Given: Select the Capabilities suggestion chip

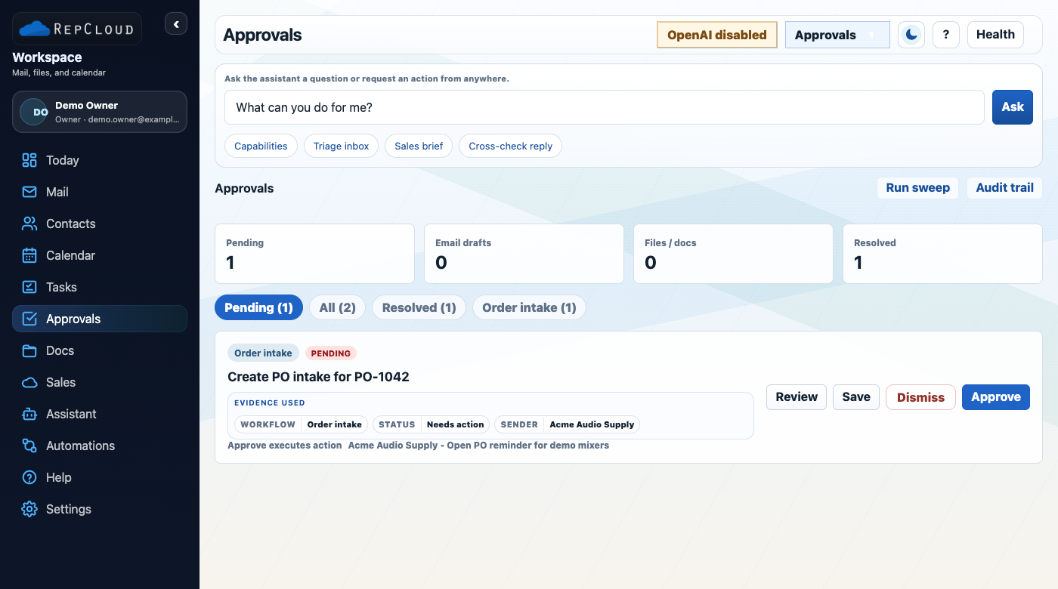Looking at the screenshot, I should tap(261, 146).
